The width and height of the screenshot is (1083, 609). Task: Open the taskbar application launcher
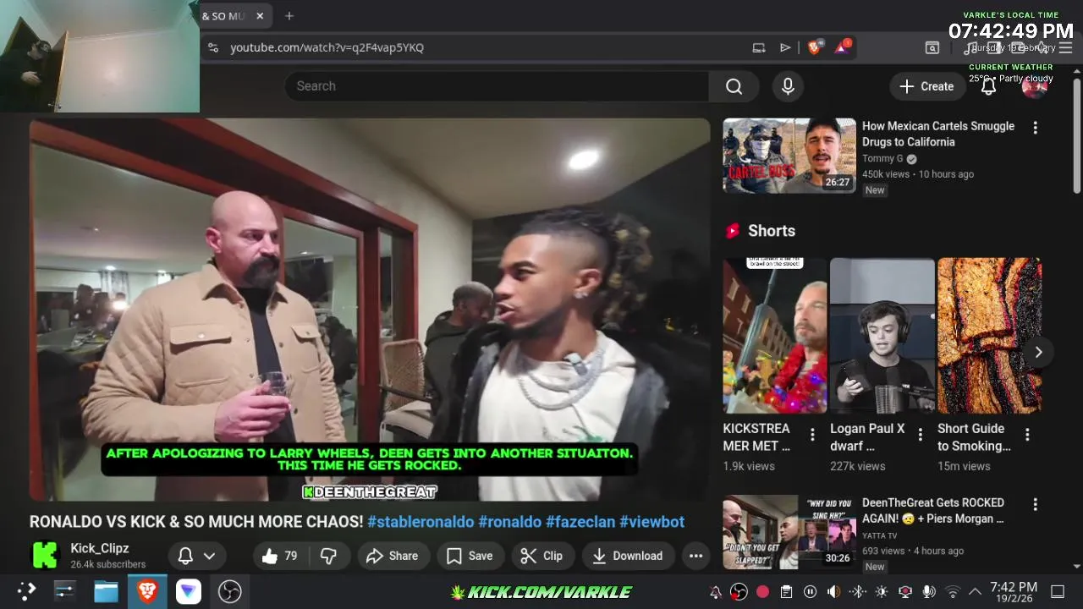point(26,591)
